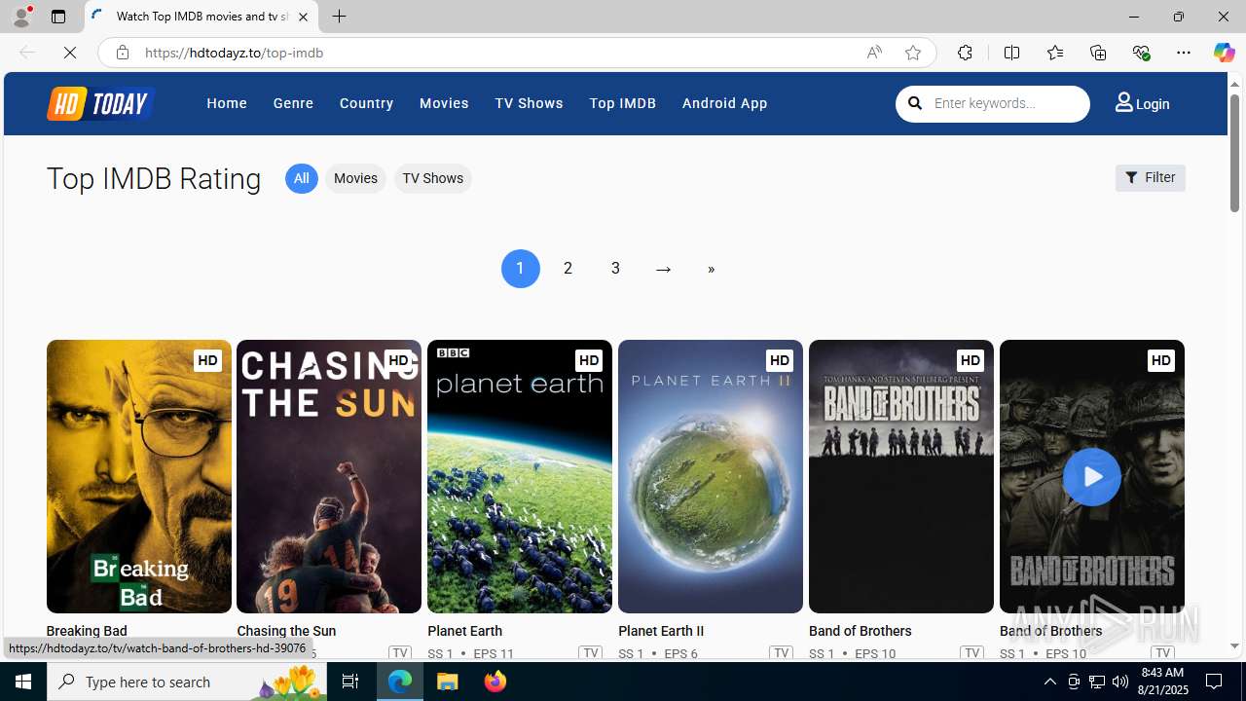Click the search magnifier icon
1246x701 pixels.
tap(915, 103)
